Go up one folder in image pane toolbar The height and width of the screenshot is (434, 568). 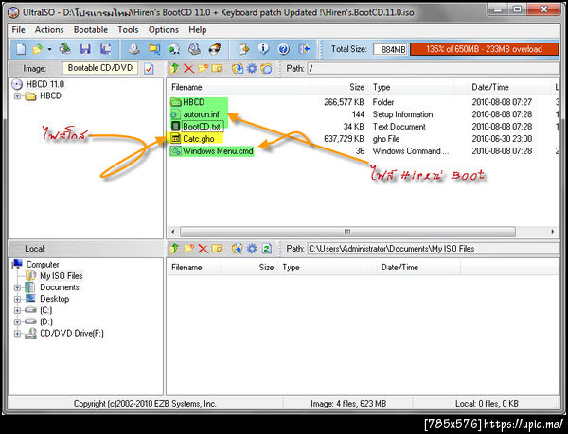point(174,68)
